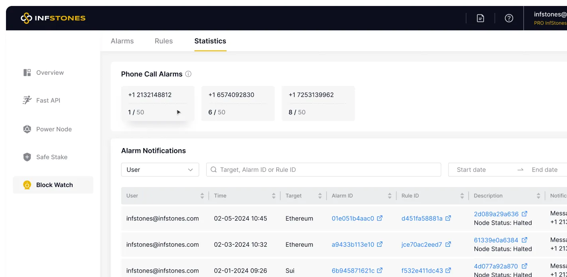The image size is (567, 277).
Task: Open external link for alarm 01e051b4aac0
Action: pyautogui.click(x=380, y=218)
